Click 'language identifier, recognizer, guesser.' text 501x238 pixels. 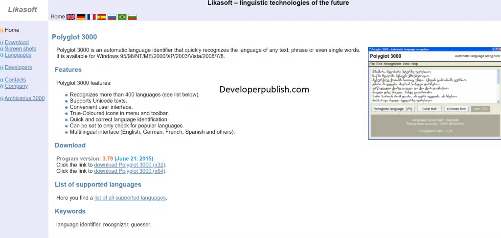point(104,225)
